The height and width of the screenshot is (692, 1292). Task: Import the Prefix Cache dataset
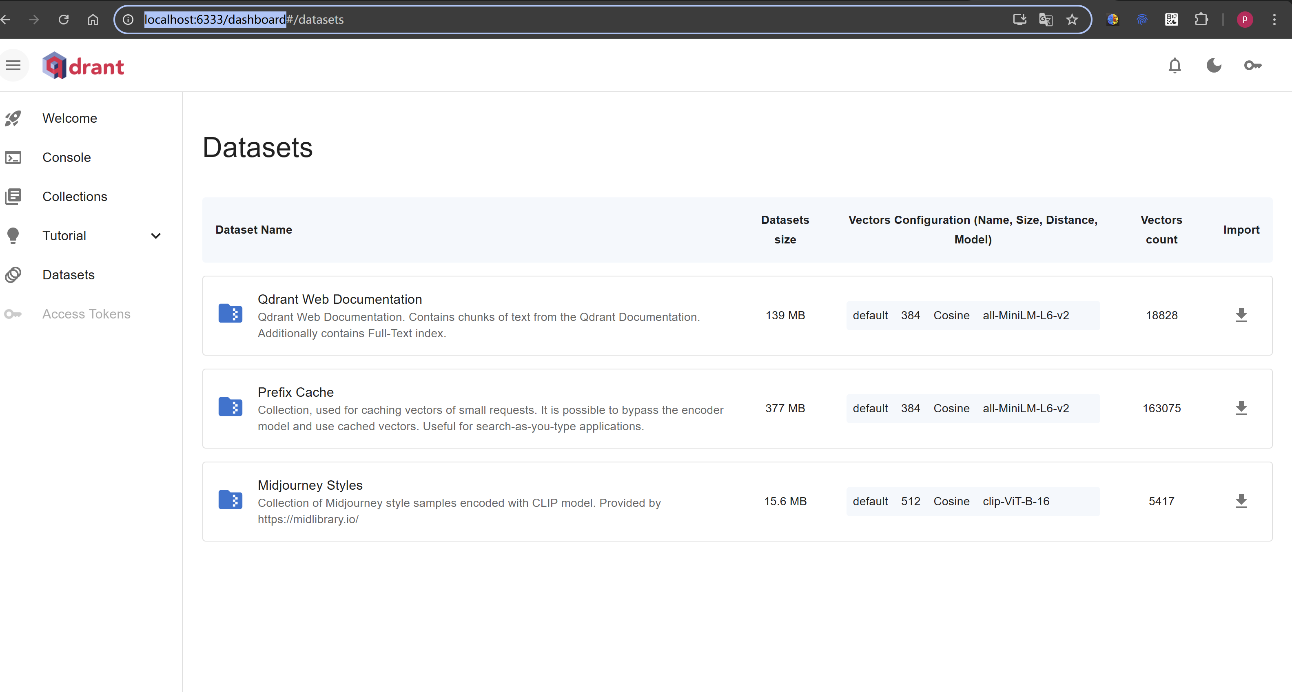pyautogui.click(x=1241, y=408)
